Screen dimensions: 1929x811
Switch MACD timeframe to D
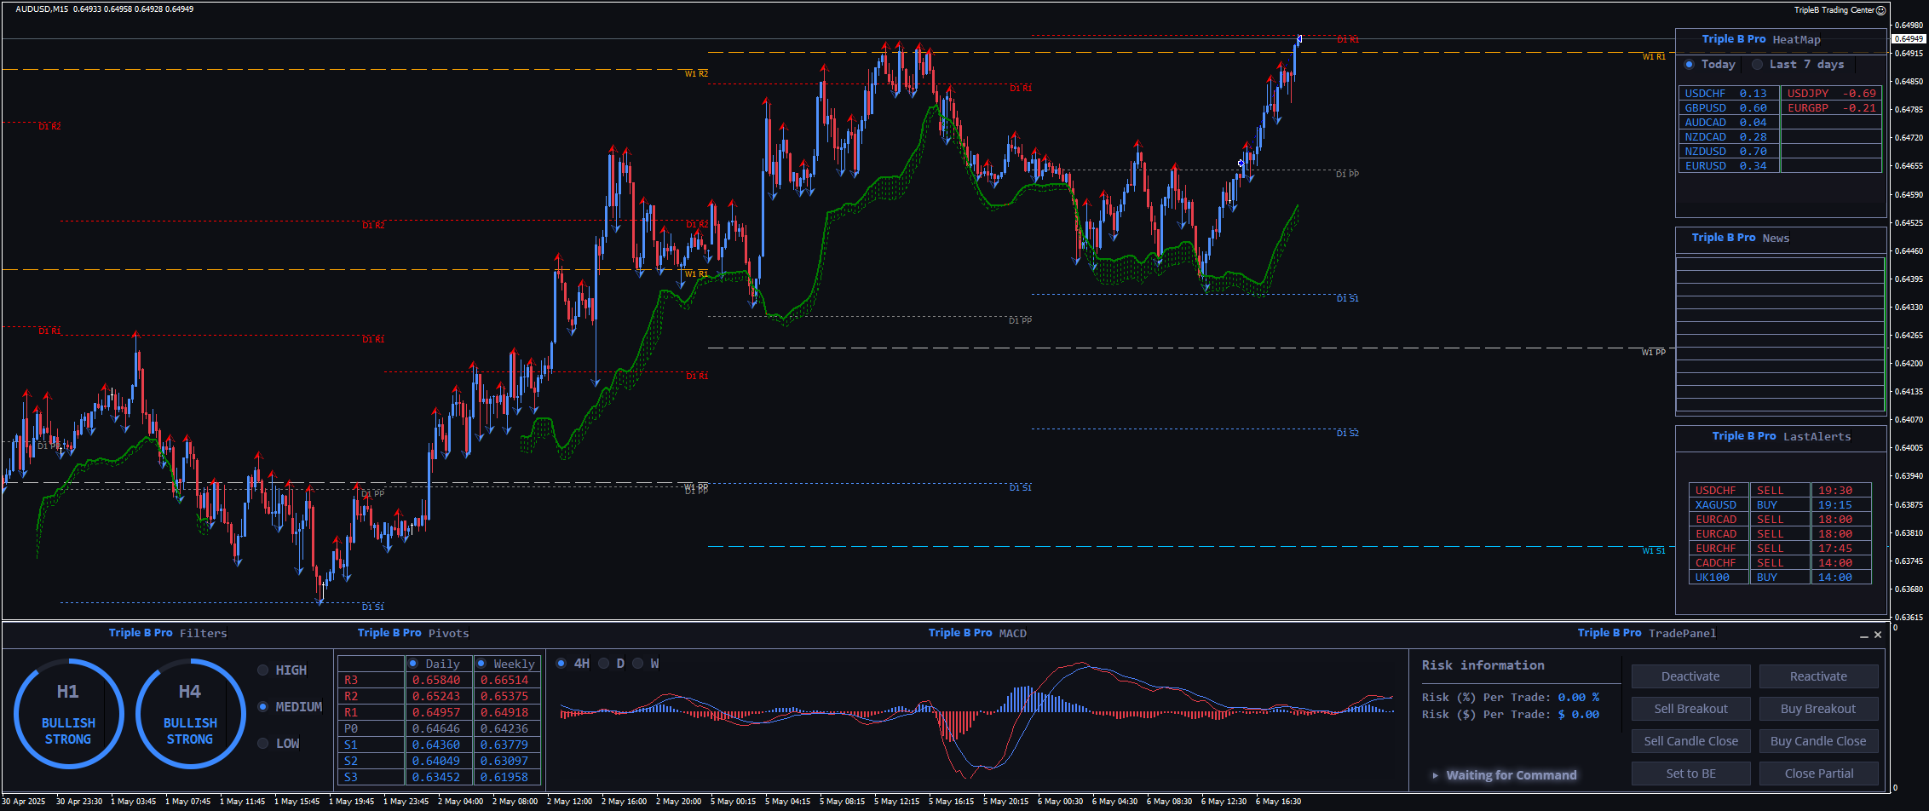tap(604, 664)
